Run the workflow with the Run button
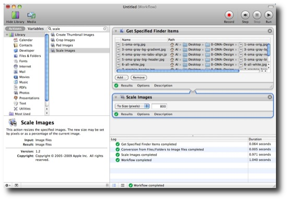Image resolution: width=288 pixels, height=200 pixels. point(269,15)
